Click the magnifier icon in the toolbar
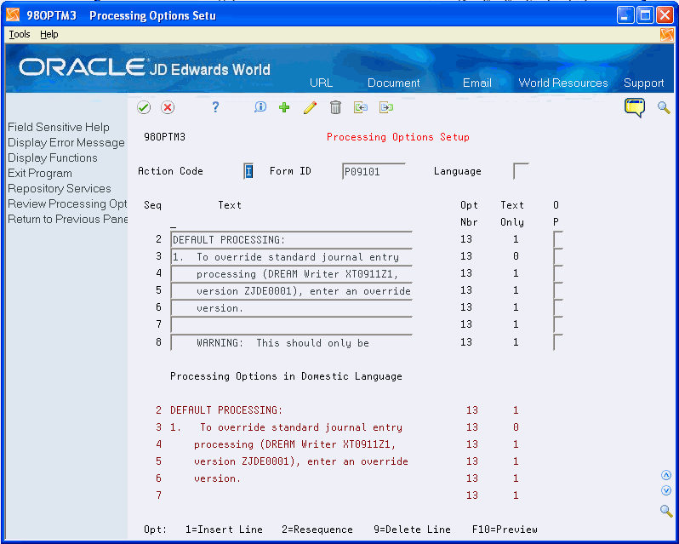This screenshot has height=544, width=679. click(x=664, y=107)
